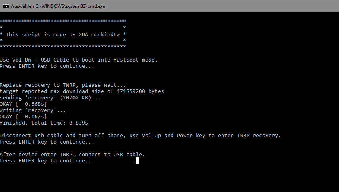Click 'finished. total time: 0.839s' line
Viewport: 339px width, 192px height.
click(x=44, y=123)
